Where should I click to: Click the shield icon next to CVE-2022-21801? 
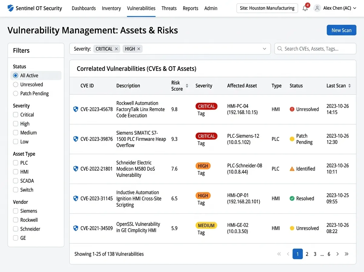tap(76, 169)
